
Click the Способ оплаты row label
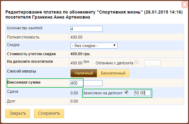point(21,71)
